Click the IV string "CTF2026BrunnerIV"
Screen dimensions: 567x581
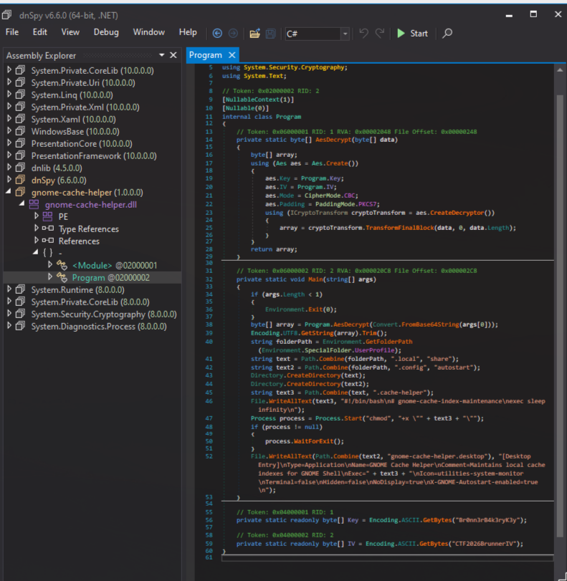click(x=482, y=544)
